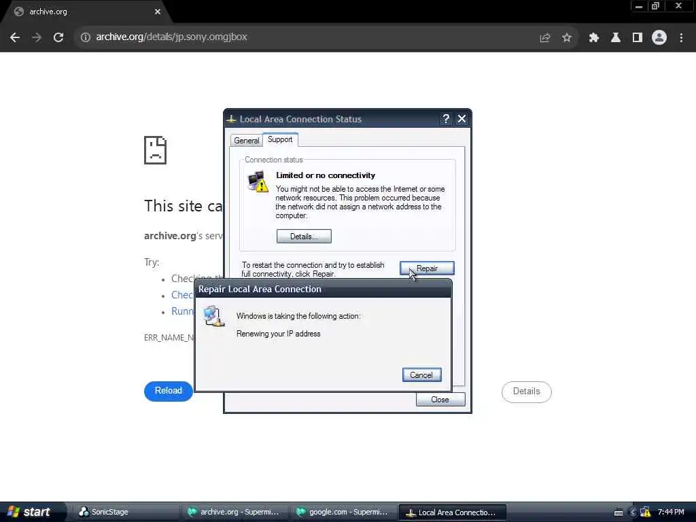This screenshot has width=696, height=522.
Task: Click 'Renewing your IP address' text
Action: point(278,334)
